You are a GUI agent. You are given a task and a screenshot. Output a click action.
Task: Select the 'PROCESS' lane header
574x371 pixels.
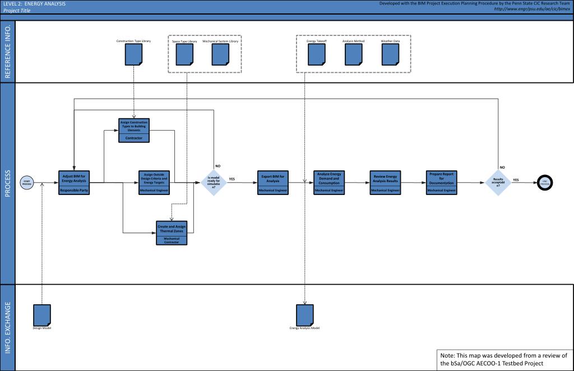[8, 183]
